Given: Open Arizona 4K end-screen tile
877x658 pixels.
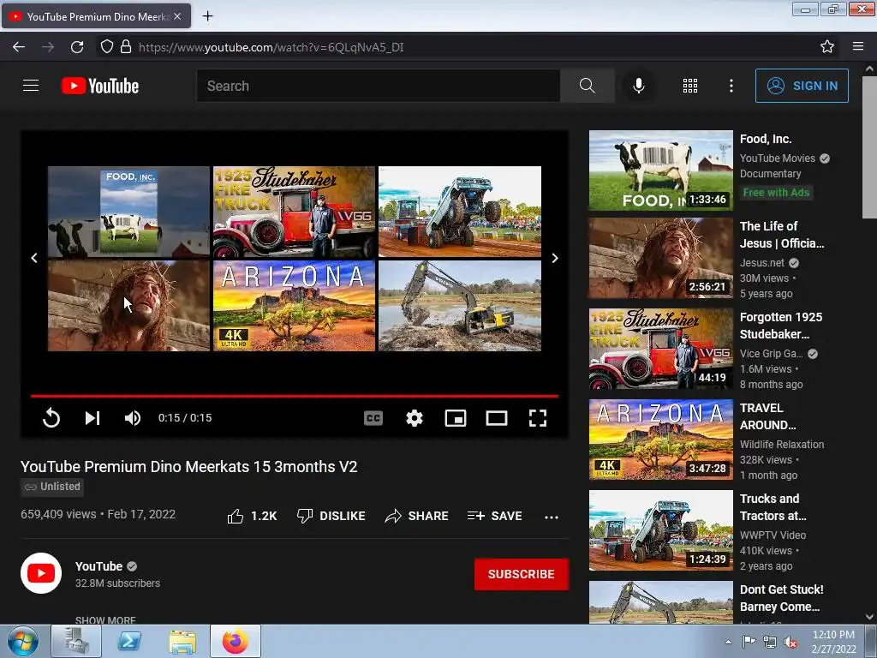Looking at the screenshot, I should [x=295, y=306].
